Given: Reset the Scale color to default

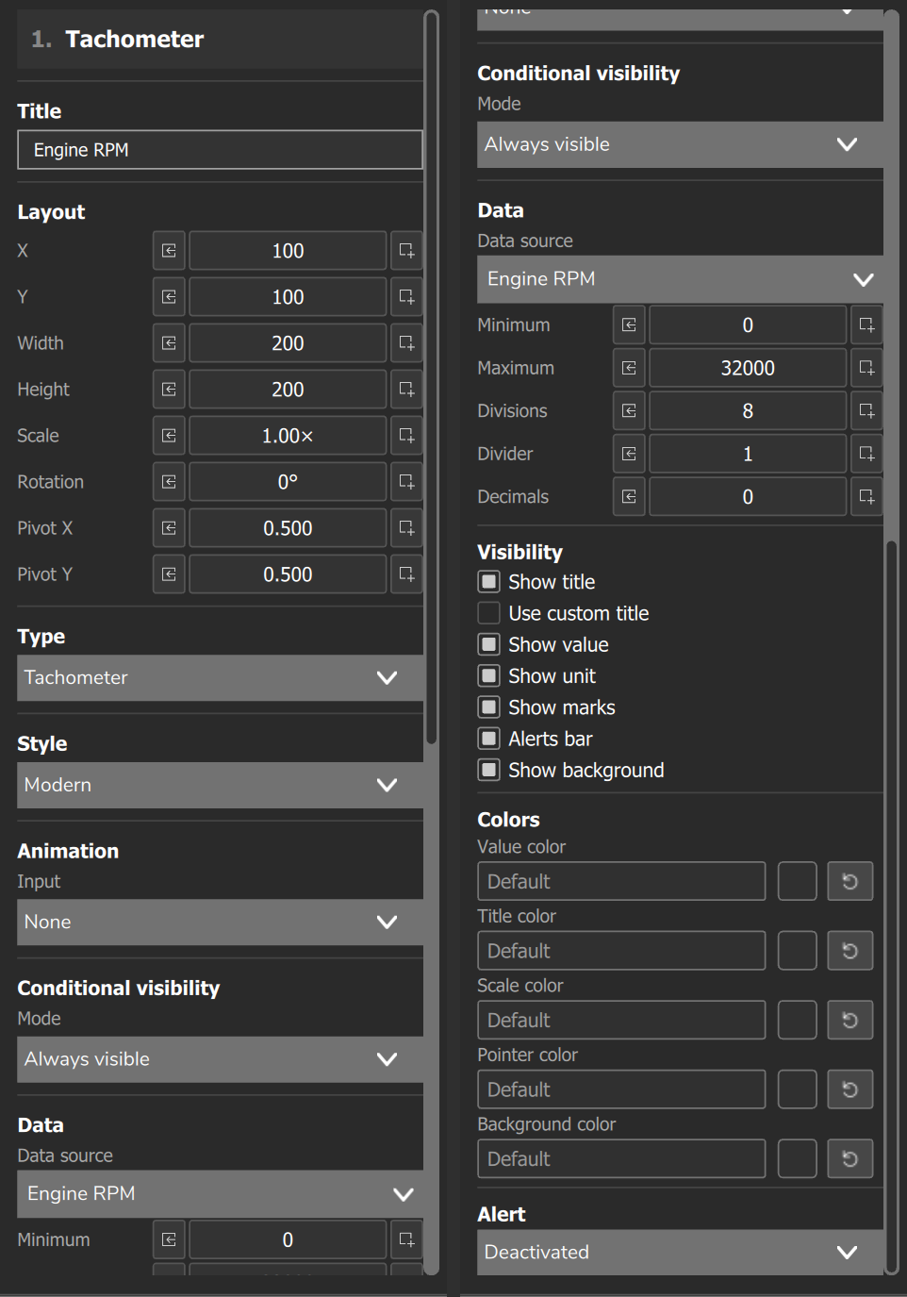Looking at the screenshot, I should coord(849,1020).
